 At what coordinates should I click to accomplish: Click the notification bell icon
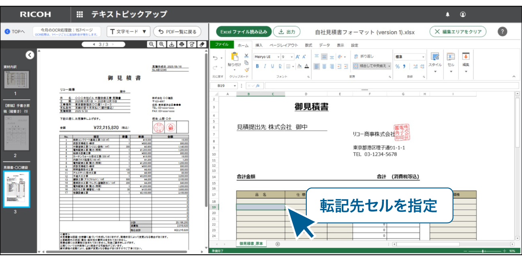[448, 14]
